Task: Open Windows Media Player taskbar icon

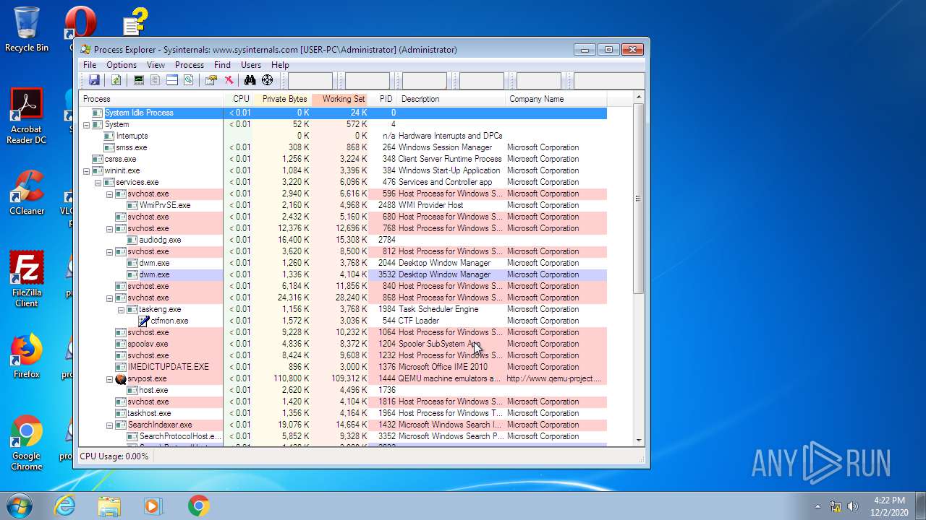Action: 153,506
